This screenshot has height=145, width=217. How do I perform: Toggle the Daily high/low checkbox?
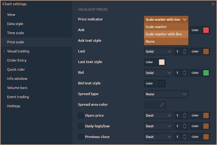coord(81,126)
